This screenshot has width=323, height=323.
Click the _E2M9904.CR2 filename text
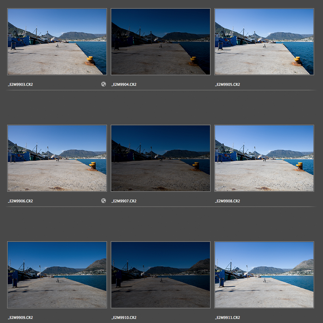coord(124,84)
